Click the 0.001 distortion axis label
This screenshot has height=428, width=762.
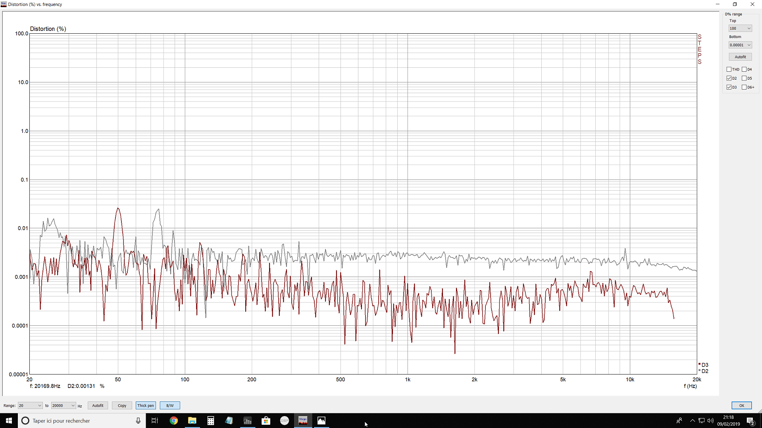(22, 277)
